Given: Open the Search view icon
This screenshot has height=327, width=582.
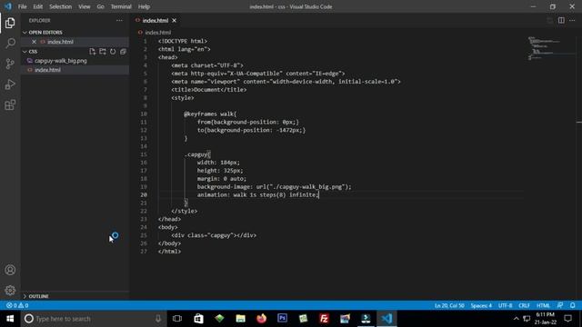Looking at the screenshot, I should click(x=10, y=44).
